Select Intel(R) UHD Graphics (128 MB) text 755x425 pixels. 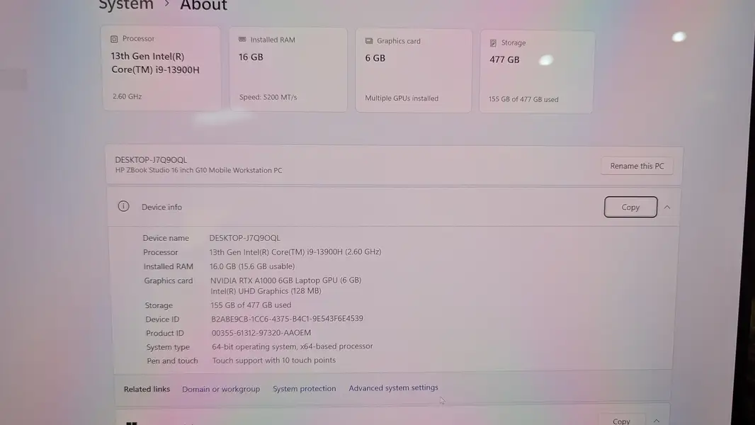pos(266,291)
